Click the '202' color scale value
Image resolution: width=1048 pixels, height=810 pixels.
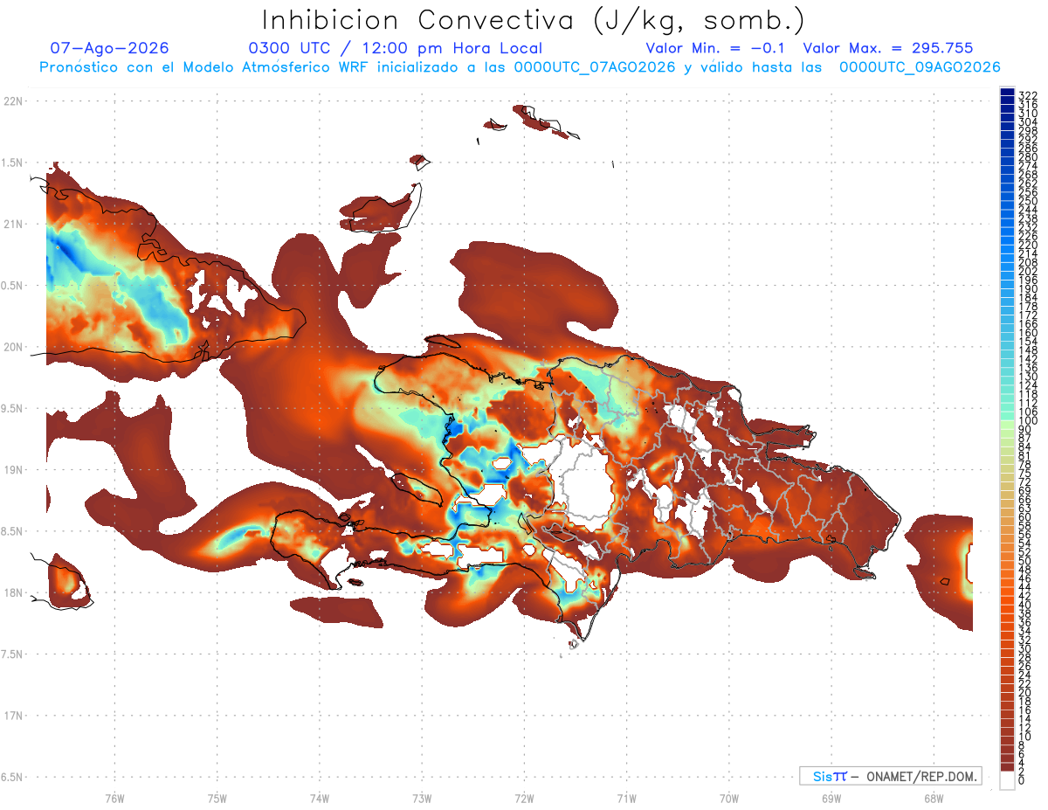(1027, 271)
